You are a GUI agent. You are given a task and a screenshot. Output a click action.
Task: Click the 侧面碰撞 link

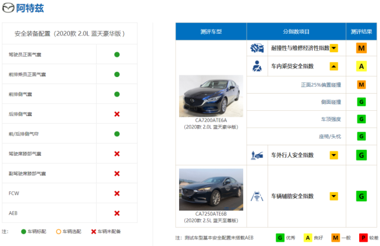point(331,102)
